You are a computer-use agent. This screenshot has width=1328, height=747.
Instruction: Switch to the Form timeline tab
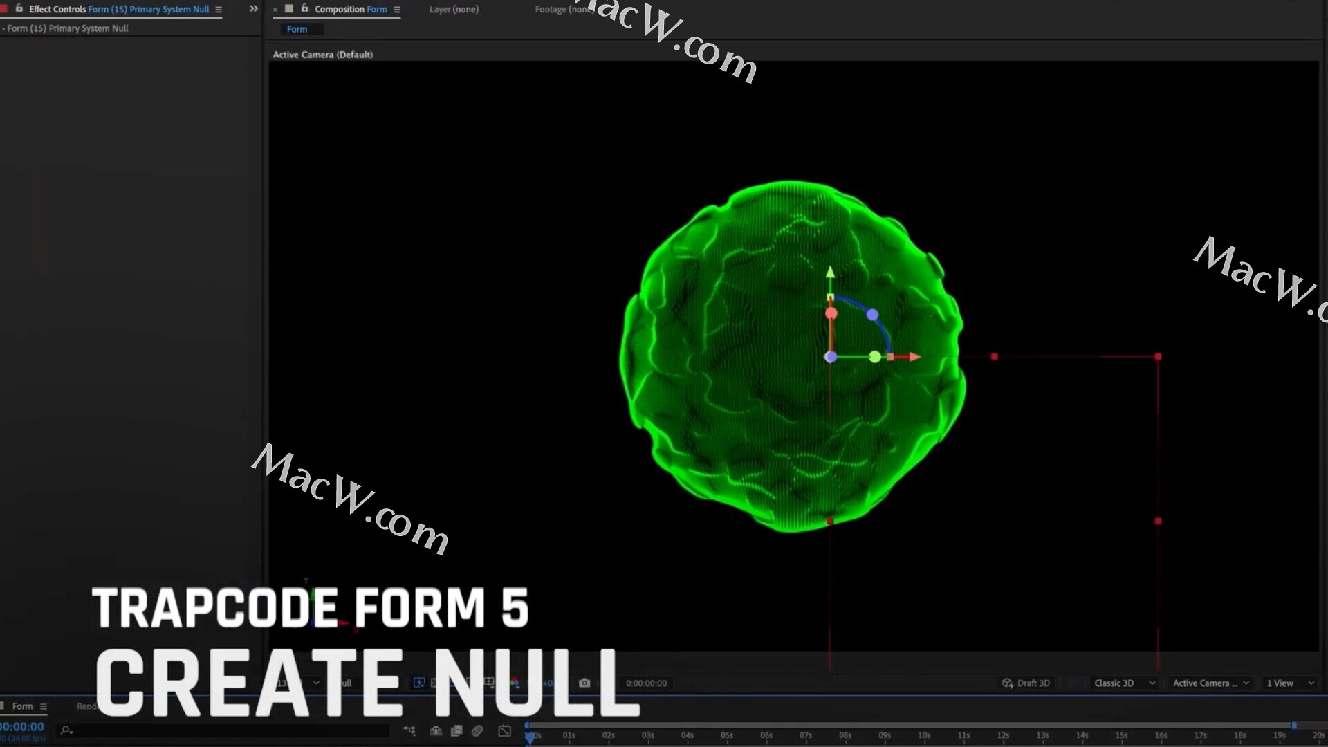[x=22, y=706]
